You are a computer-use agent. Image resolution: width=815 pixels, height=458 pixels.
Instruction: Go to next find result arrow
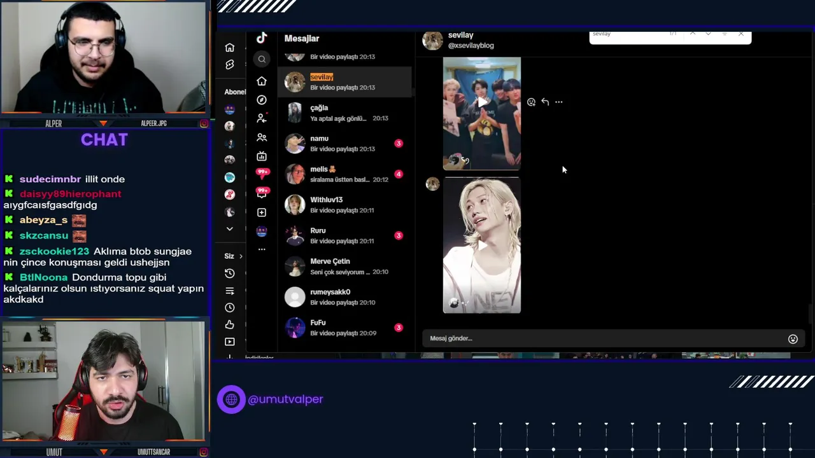pos(708,34)
